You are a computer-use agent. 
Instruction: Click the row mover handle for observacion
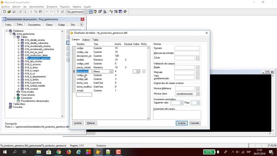(x=74, y=71)
